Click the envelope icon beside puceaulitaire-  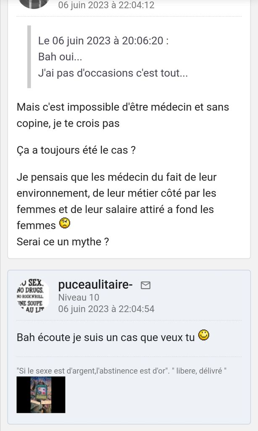coord(145,286)
